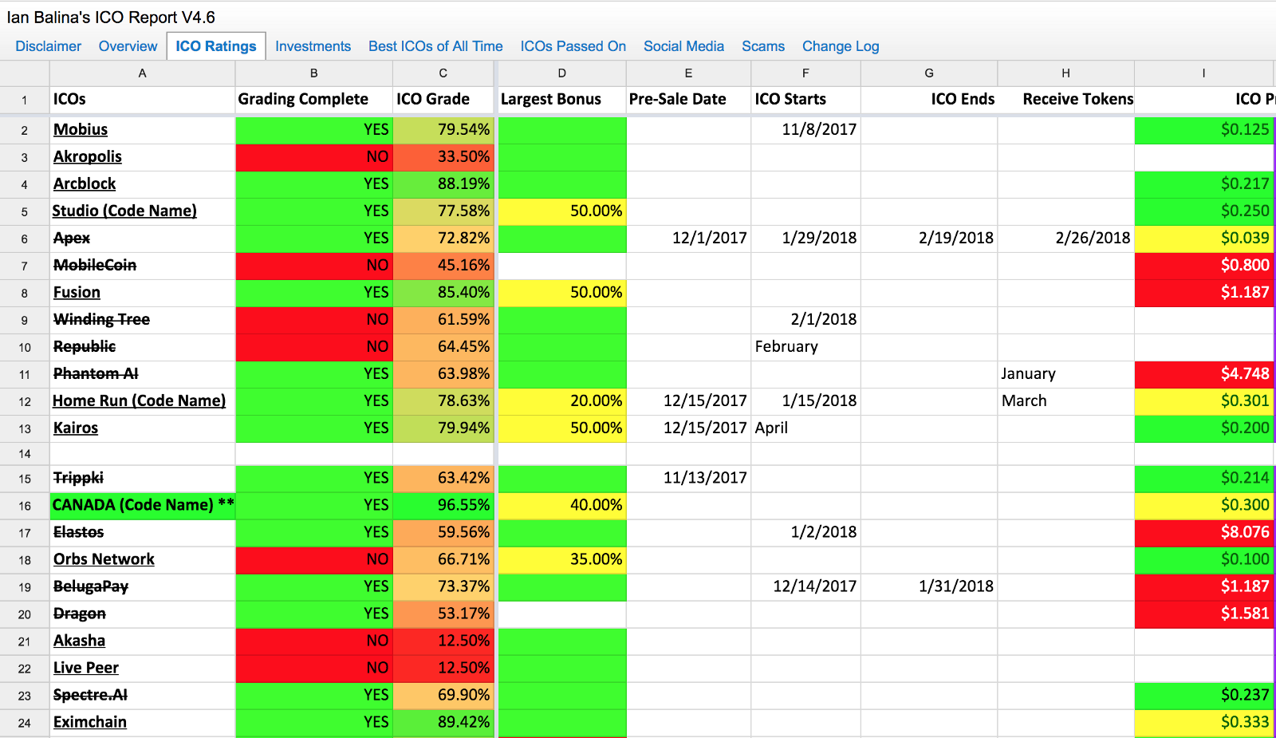
Task: Click the struck-through Winding Tree link
Action: tap(101, 319)
